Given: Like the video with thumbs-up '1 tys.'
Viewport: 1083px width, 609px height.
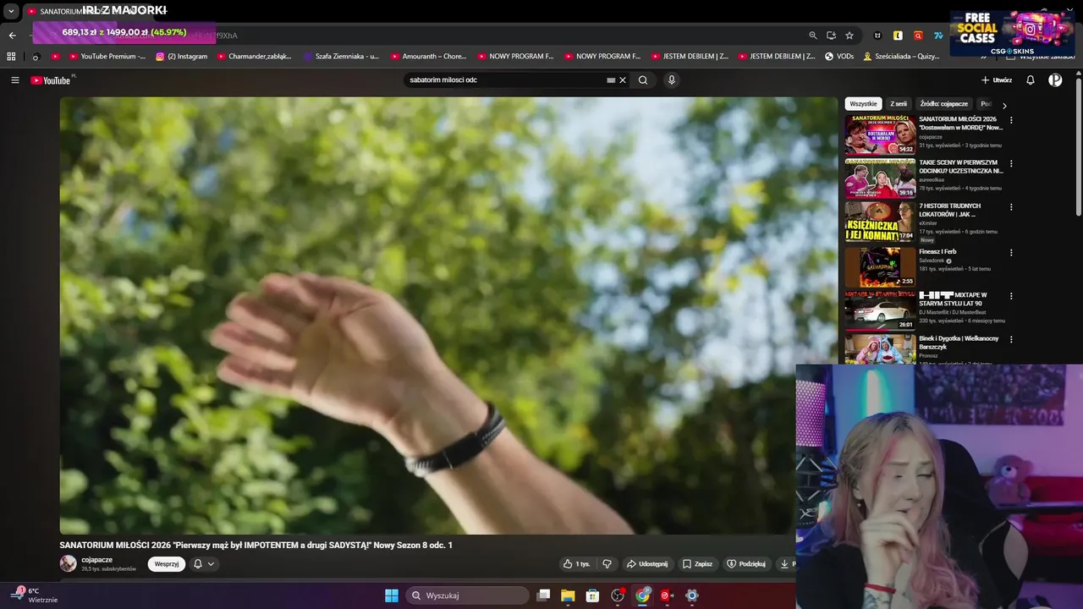Looking at the screenshot, I should (577, 564).
